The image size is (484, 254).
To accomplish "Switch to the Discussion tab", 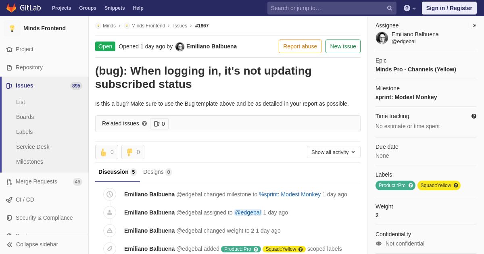I will pyautogui.click(x=117, y=172).
